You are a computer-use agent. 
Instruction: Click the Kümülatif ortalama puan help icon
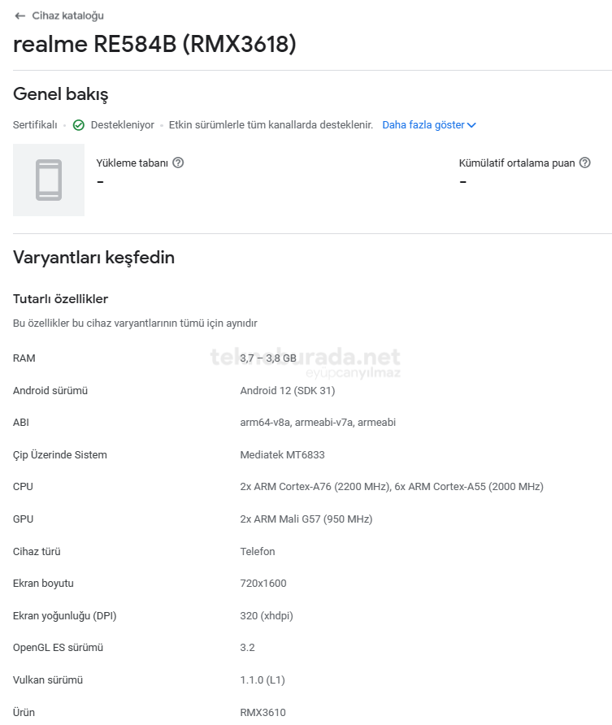(x=585, y=163)
